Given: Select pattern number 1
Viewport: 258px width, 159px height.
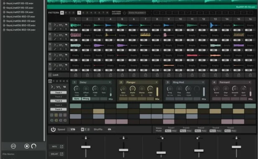Looking at the screenshot, I should pos(79,13).
